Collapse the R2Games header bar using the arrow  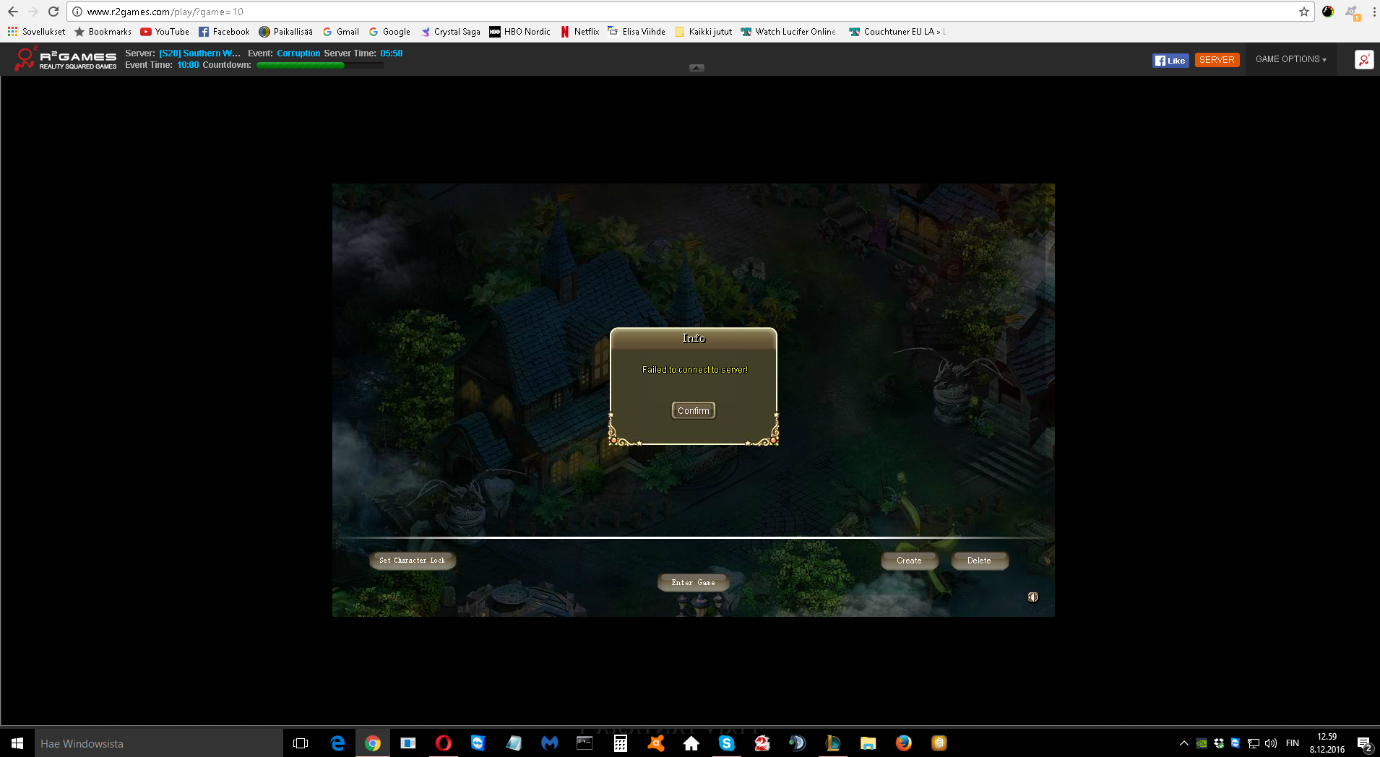coord(697,68)
